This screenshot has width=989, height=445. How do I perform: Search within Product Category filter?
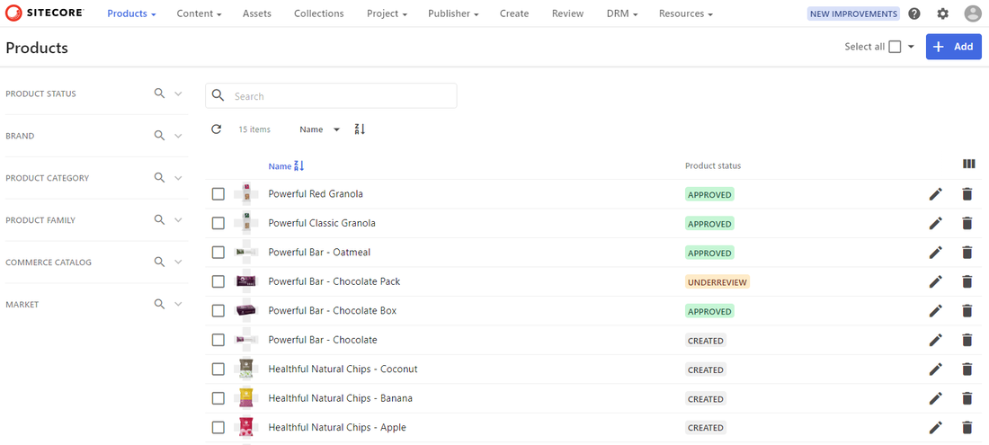[x=159, y=178]
